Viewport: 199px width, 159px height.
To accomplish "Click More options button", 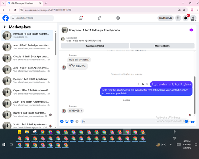I will (162, 46).
